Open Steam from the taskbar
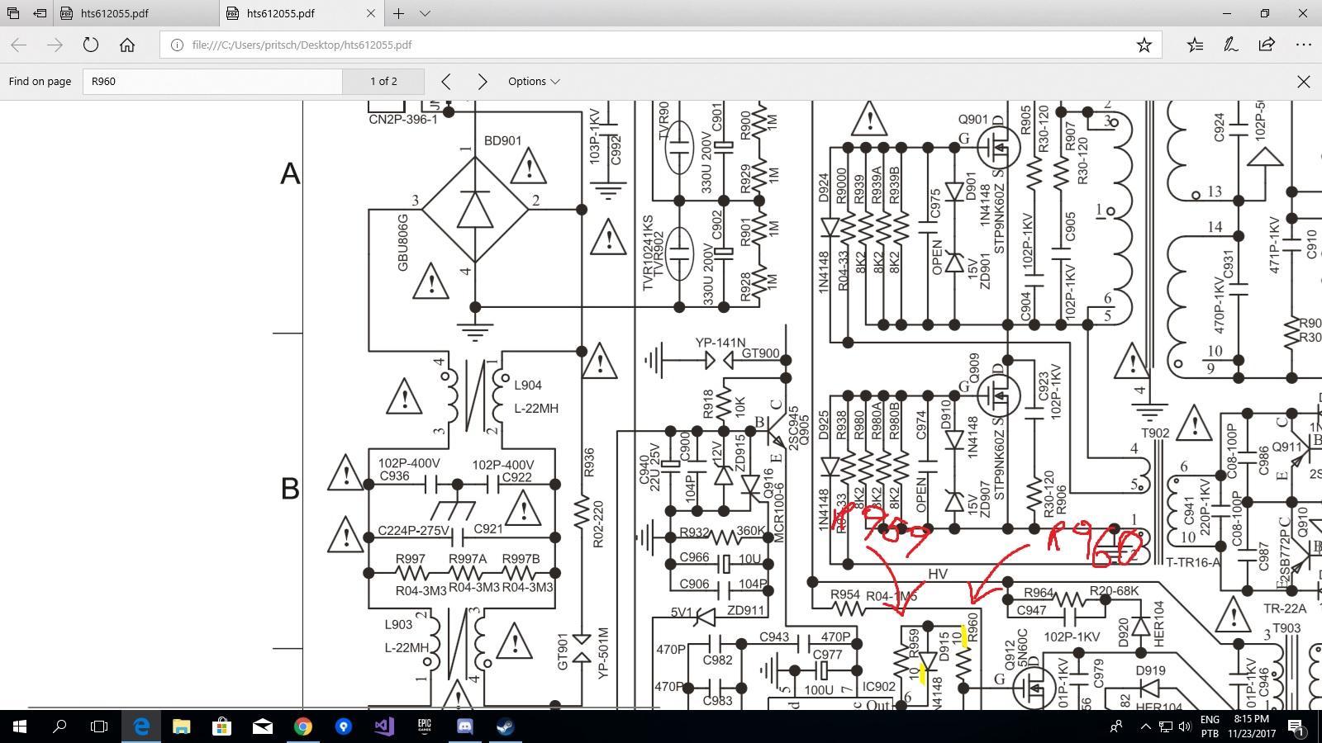The width and height of the screenshot is (1322, 743). point(505,726)
